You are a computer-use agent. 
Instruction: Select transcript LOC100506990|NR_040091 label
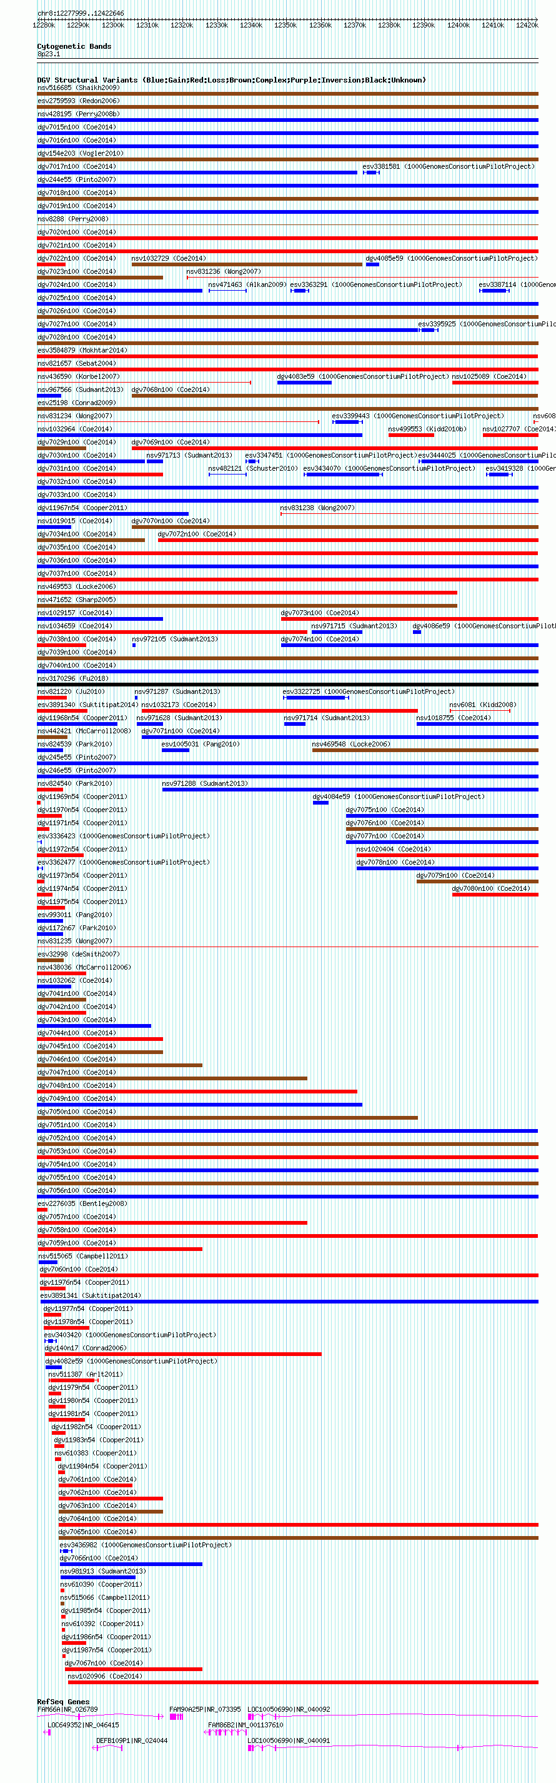click(289, 1740)
